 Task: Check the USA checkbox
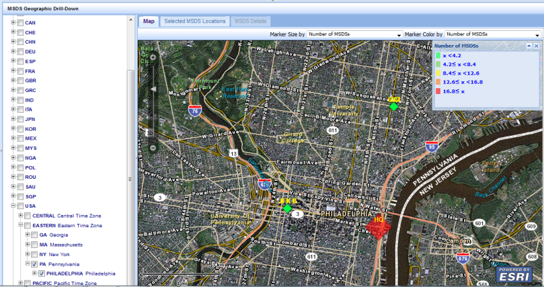click(x=20, y=206)
